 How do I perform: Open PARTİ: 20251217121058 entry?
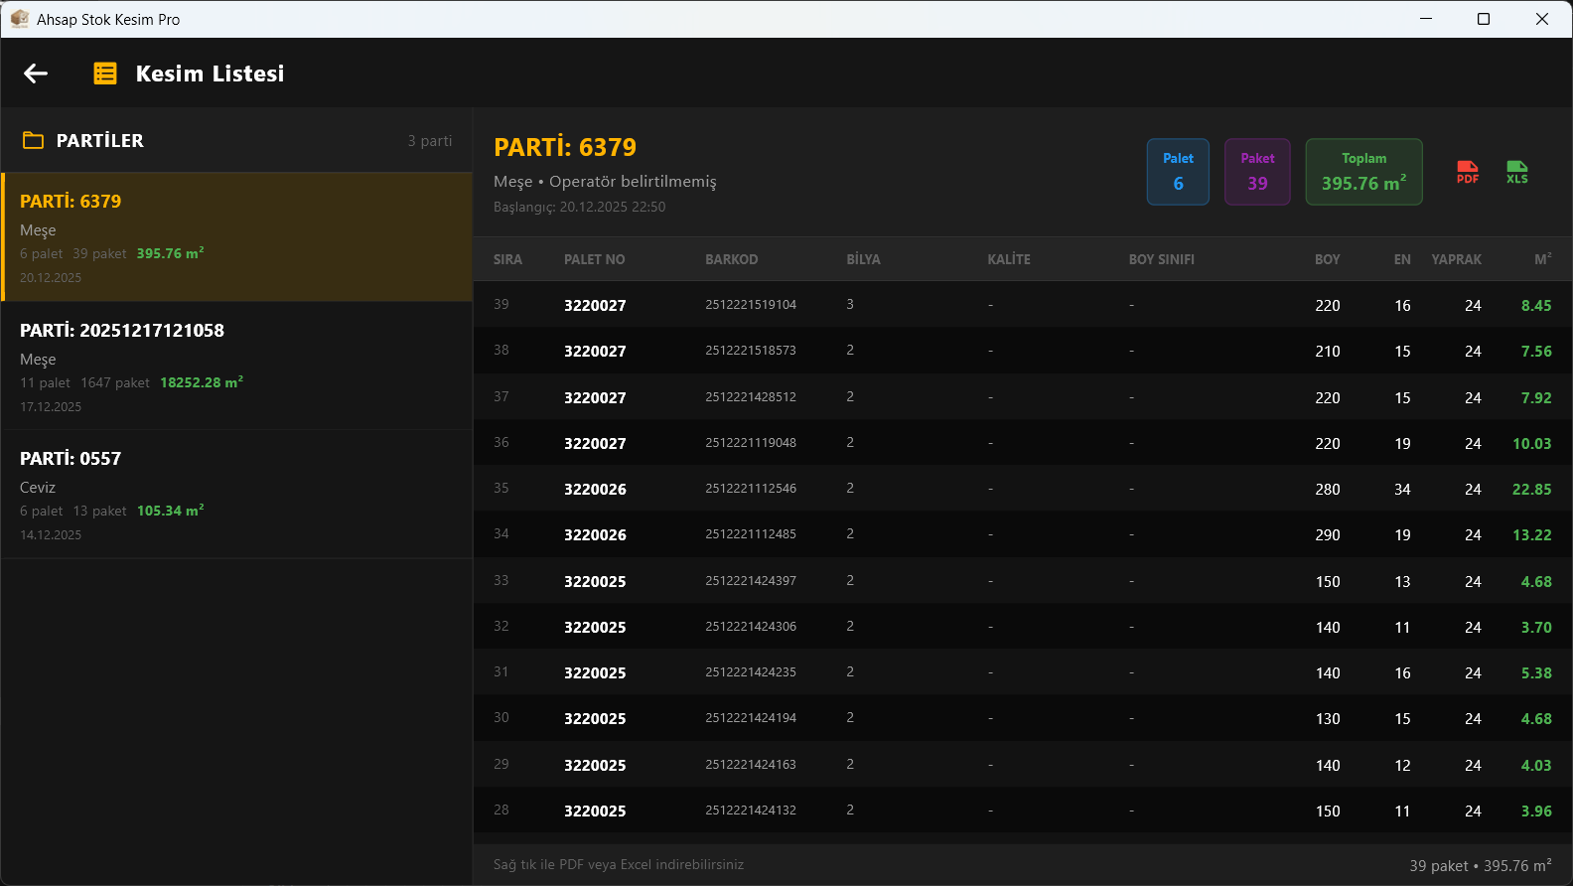[237, 366]
